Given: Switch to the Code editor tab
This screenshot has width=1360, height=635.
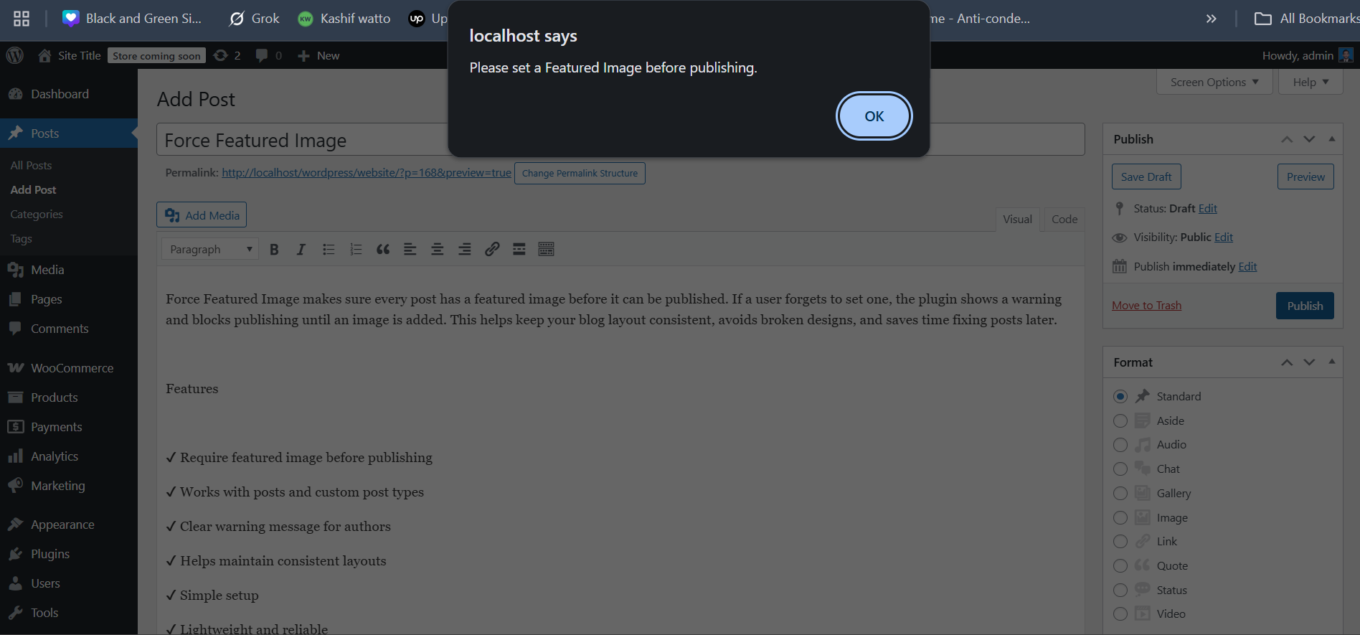Looking at the screenshot, I should point(1064,220).
